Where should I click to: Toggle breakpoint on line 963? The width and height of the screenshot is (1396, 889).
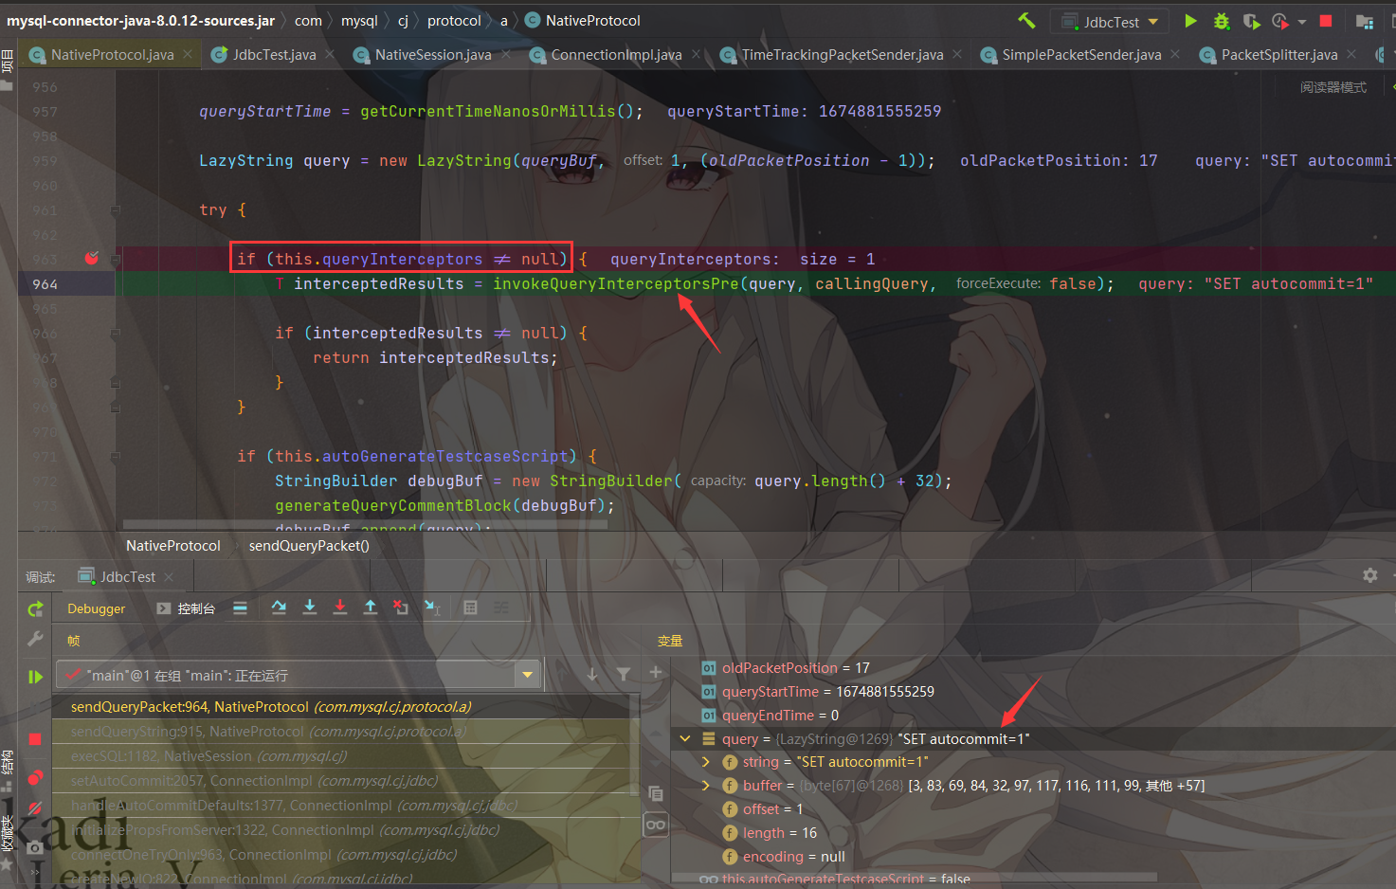(92, 259)
